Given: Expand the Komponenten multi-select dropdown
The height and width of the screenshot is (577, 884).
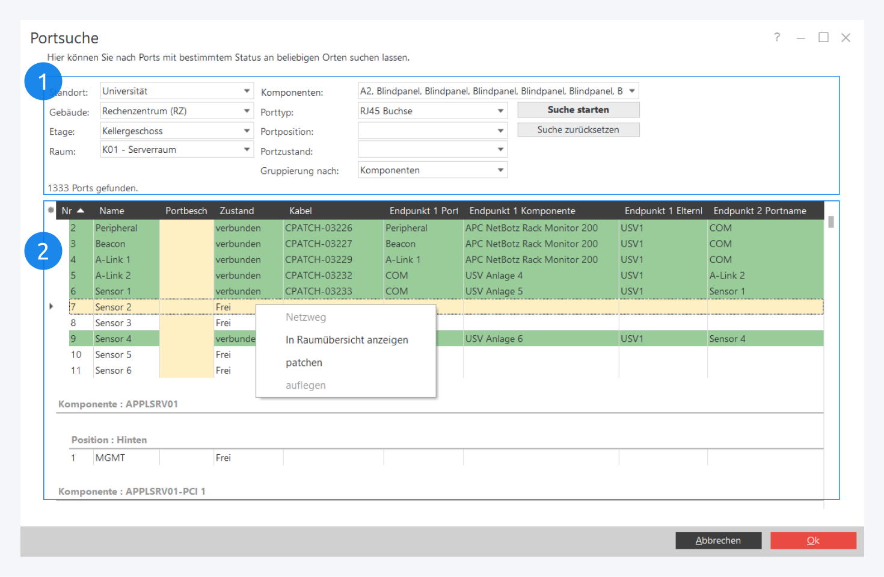Looking at the screenshot, I should click(631, 91).
